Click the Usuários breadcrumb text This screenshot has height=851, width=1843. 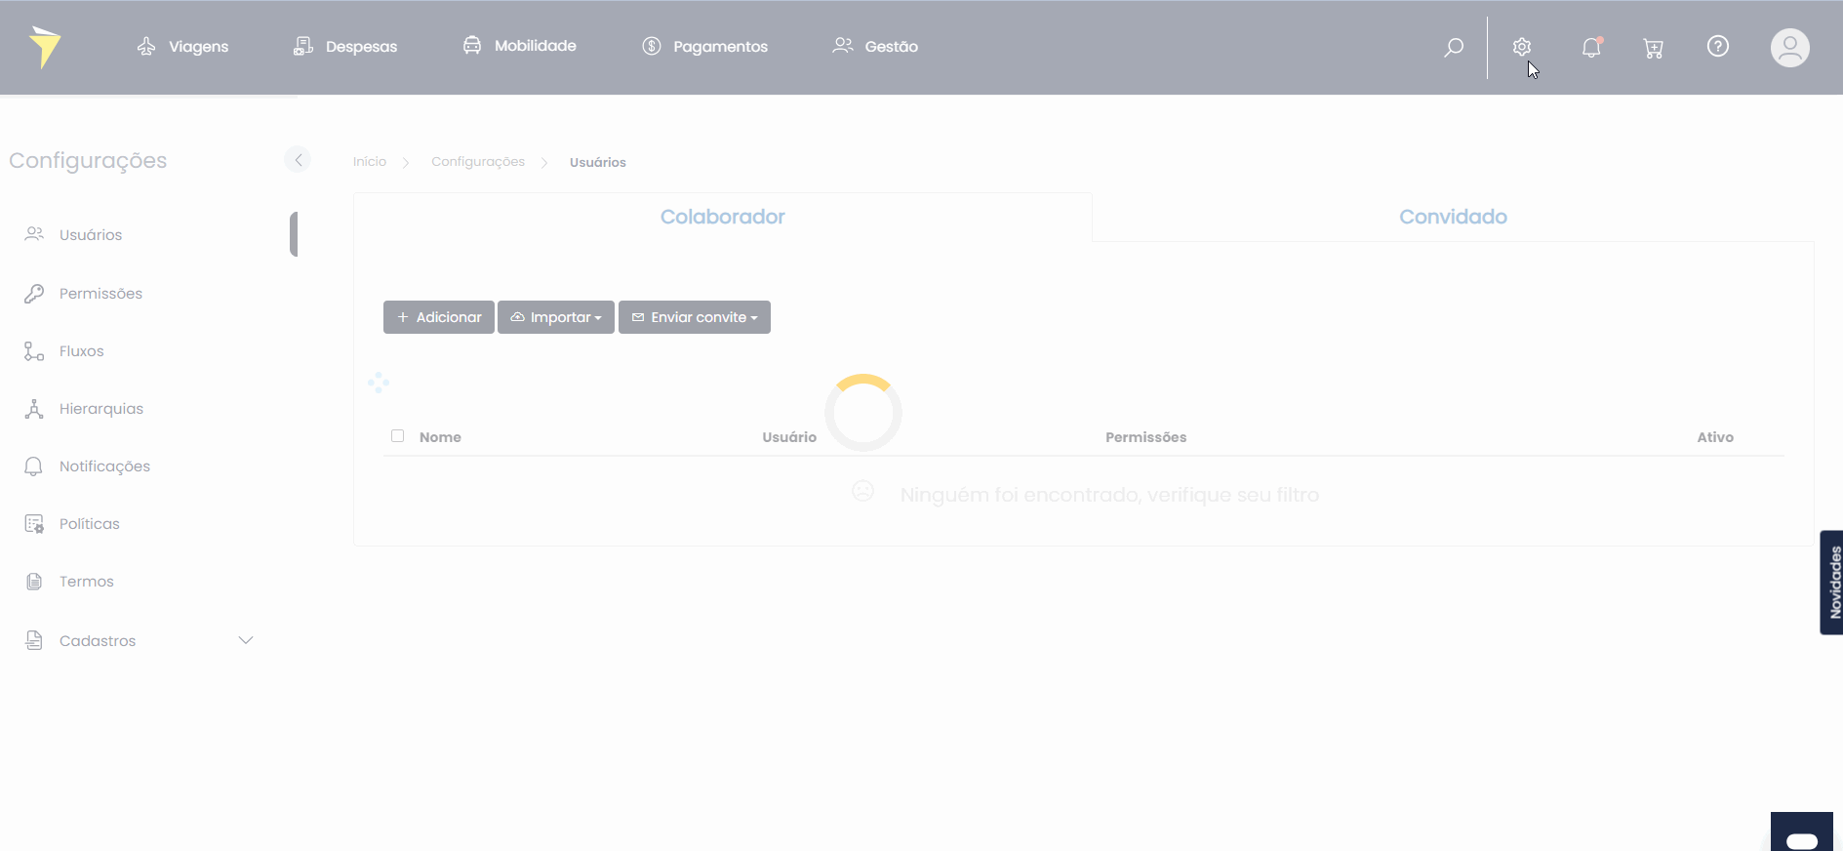(598, 162)
